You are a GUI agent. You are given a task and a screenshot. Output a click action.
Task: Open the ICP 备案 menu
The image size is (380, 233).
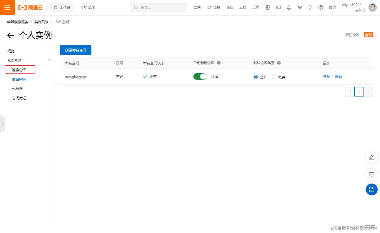pyautogui.click(x=213, y=7)
